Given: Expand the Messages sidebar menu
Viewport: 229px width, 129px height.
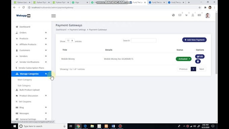Looking at the screenshot, I should pyautogui.click(x=31, y=113).
